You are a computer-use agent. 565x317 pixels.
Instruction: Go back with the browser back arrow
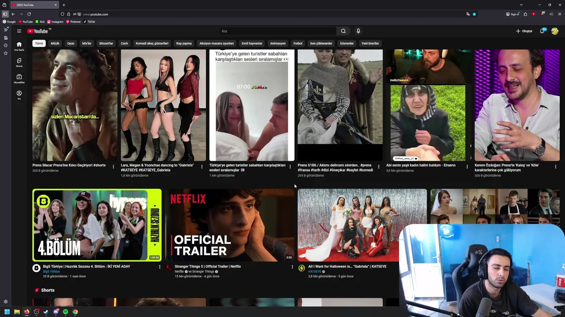click(x=13, y=14)
